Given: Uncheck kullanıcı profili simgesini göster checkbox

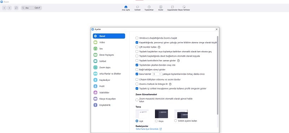Looking at the screenshot, I should [x=137, y=88].
